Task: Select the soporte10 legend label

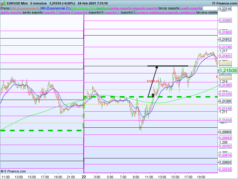Action: coord(96,13)
